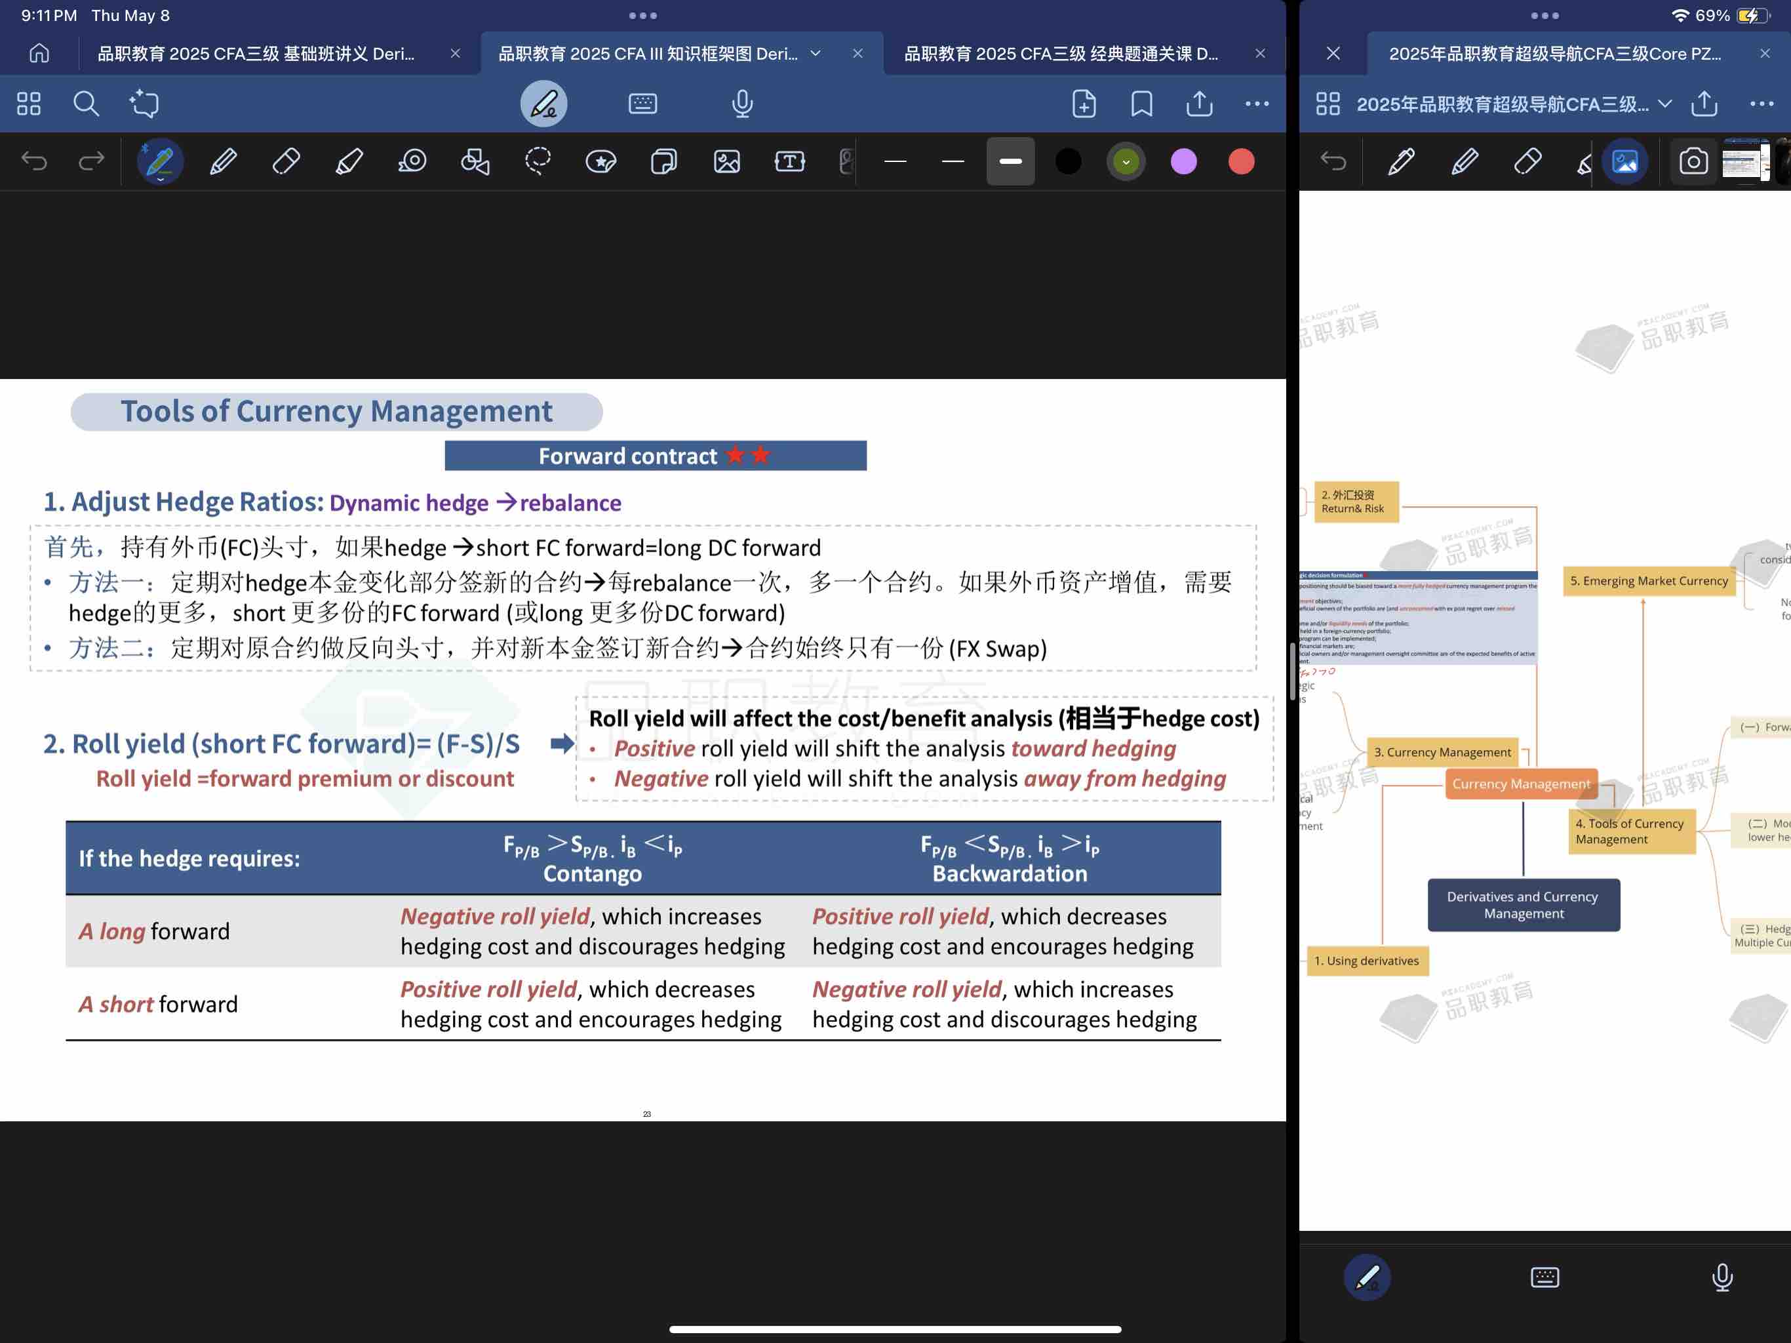
Task: Insert an image with the picture tool
Action: pos(727,161)
